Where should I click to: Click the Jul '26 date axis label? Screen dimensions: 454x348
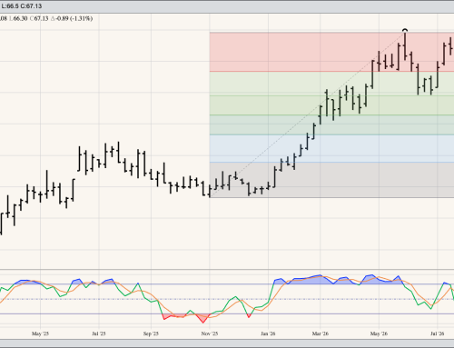(438, 333)
